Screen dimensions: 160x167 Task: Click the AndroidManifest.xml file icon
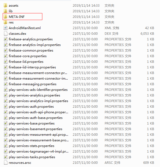(6, 28)
